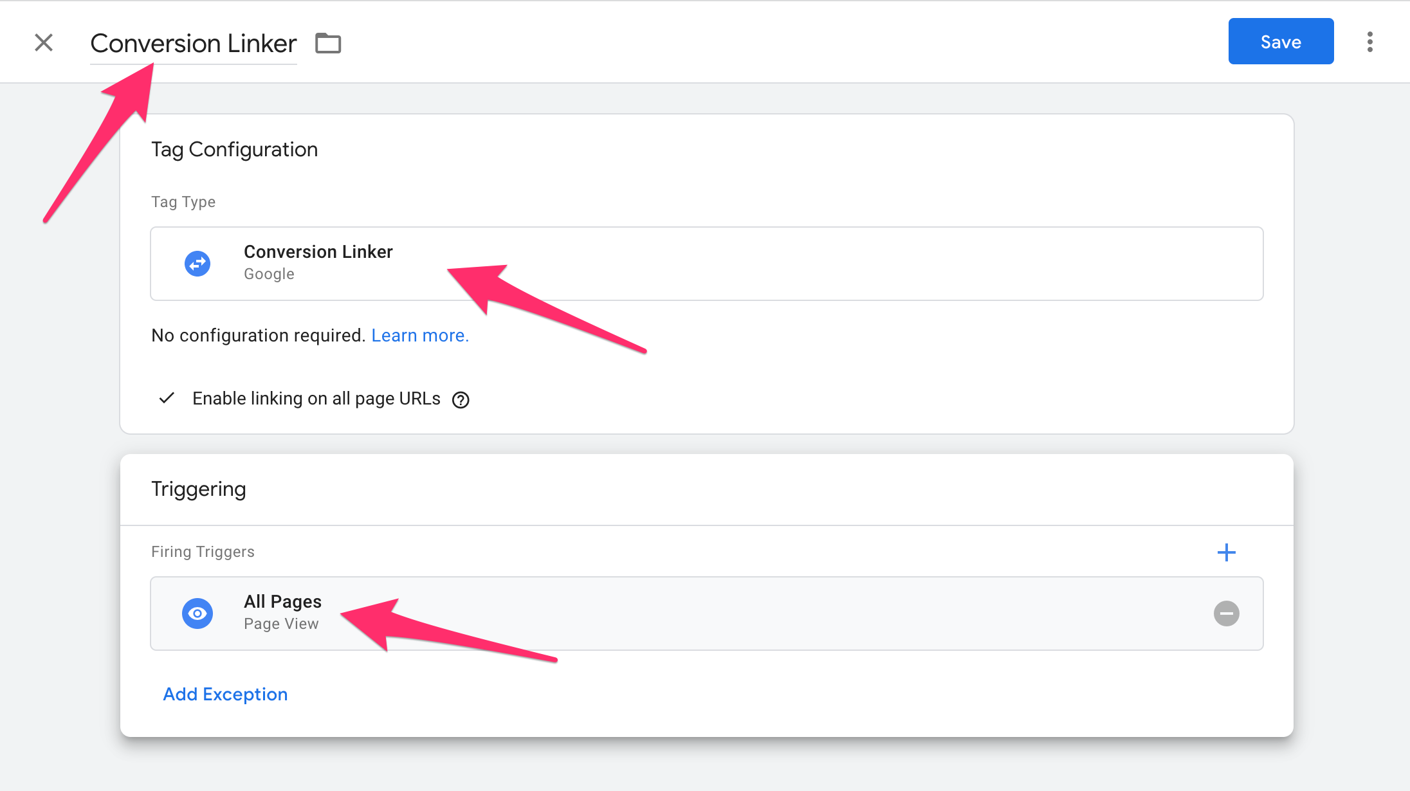
Task: Click the Page View trigger subtitle
Action: pos(281,624)
